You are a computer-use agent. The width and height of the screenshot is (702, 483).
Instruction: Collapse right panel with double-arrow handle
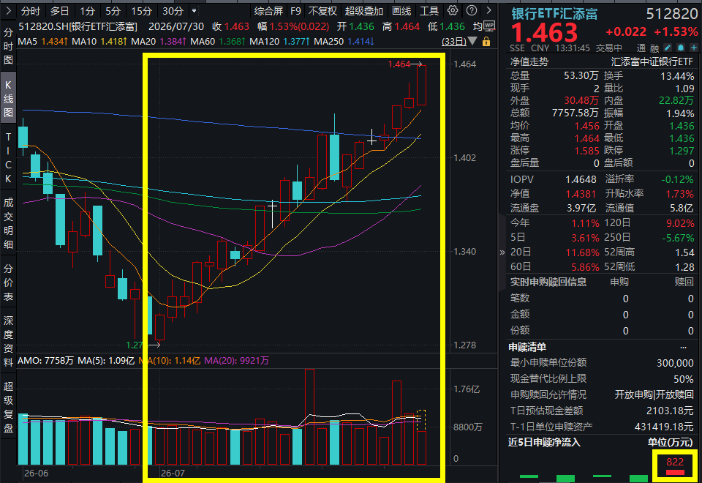click(x=502, y=252)
